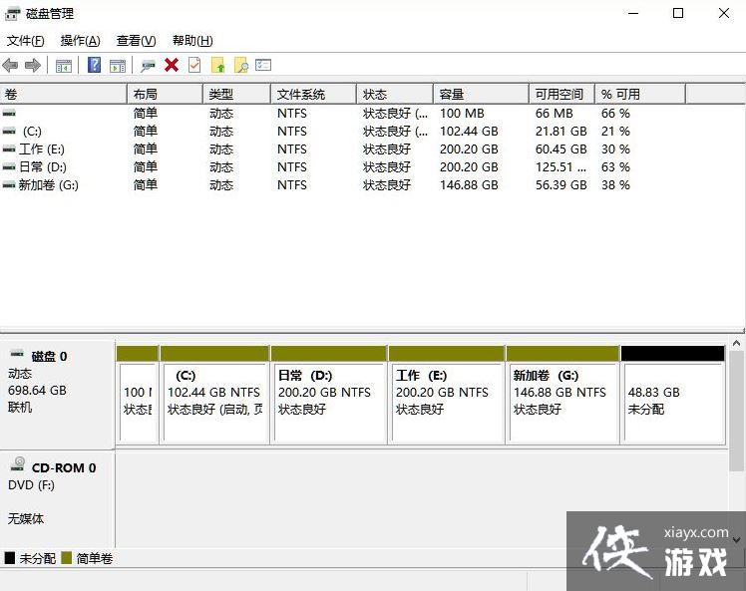Click the 102.44 GB capacity cell

pos(469,132)
